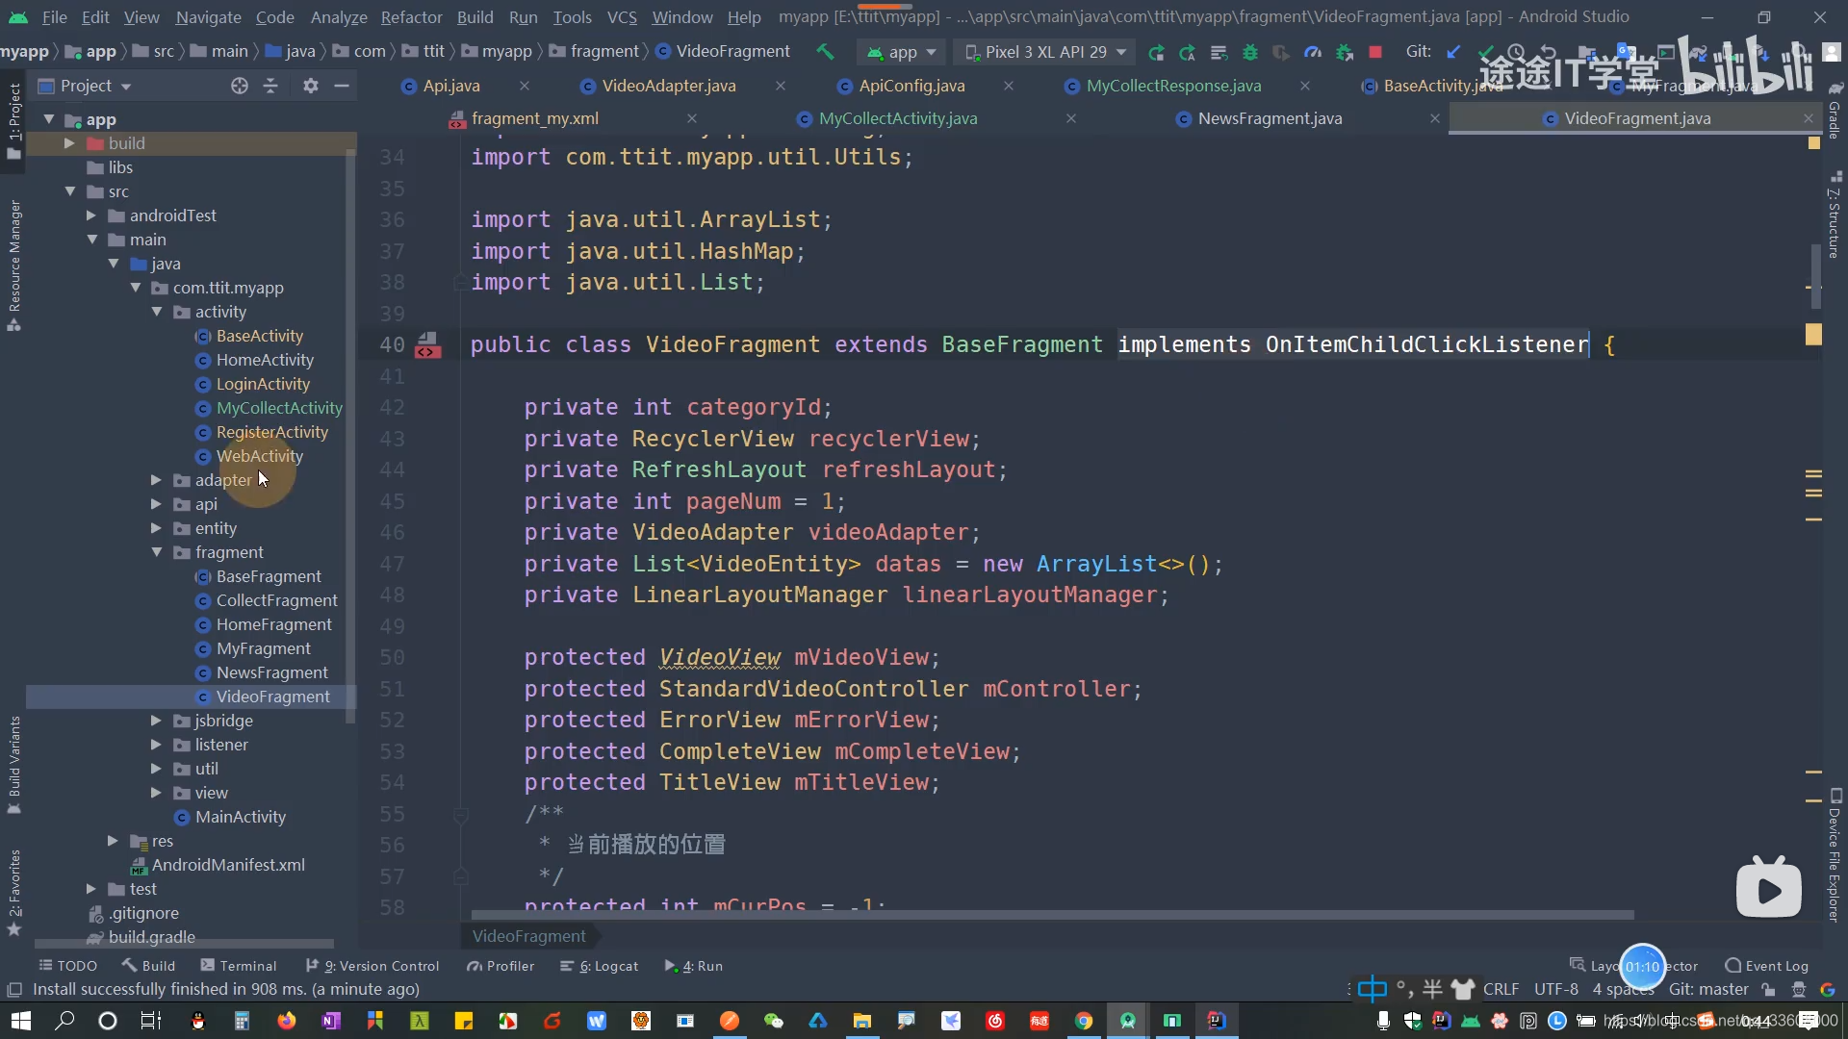
Task: Click Collapse All icon in Project panel
Action: (x=270, y=86)
